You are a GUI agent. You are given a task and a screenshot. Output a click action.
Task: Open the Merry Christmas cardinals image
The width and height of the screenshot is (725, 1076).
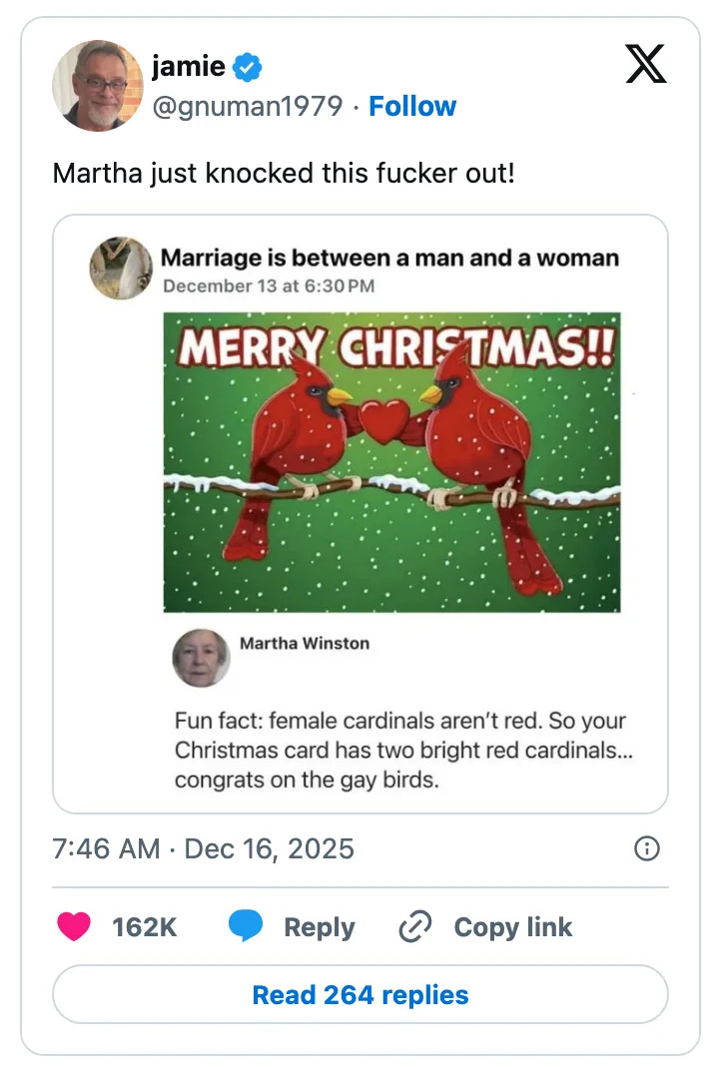click(391, 462)
